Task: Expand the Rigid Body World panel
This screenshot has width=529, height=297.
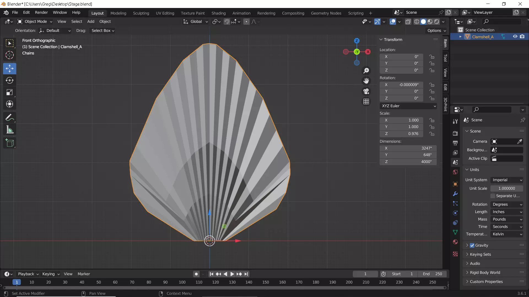Action: click(485, 273)
